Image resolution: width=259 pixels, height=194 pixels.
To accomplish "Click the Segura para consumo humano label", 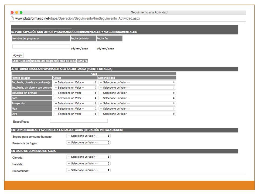I will [32, 137].
